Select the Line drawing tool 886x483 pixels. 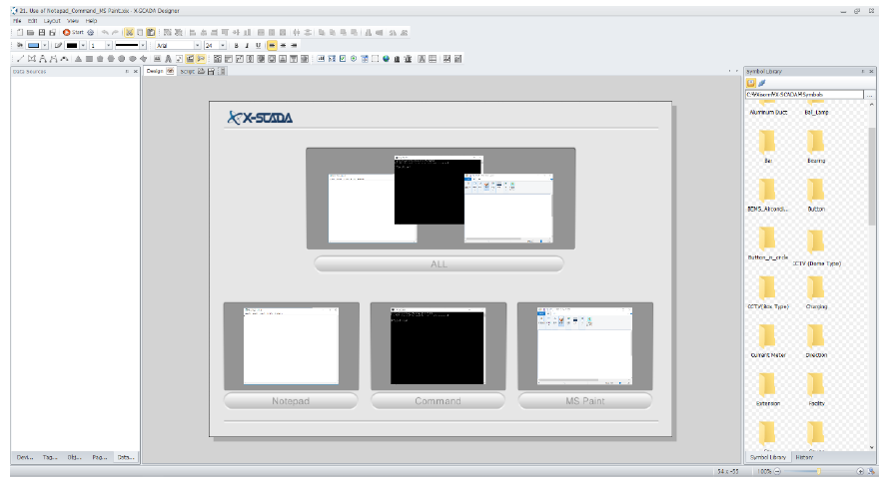pyautogui.click(x=20, y=59)
